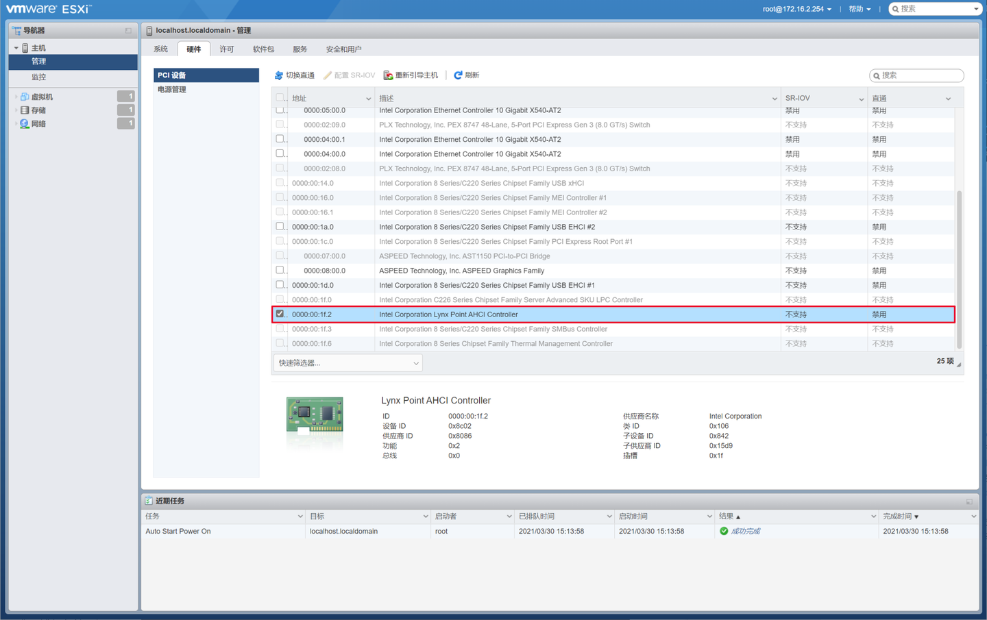Viewport: 987px width, 620px height.
Task: Open the Description column dropdown arrow
Action: (775, 99)
